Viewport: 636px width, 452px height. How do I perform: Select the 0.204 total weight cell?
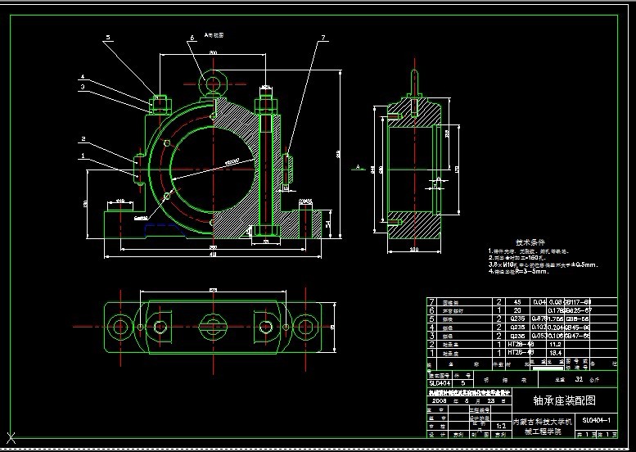tap(555, 328)
